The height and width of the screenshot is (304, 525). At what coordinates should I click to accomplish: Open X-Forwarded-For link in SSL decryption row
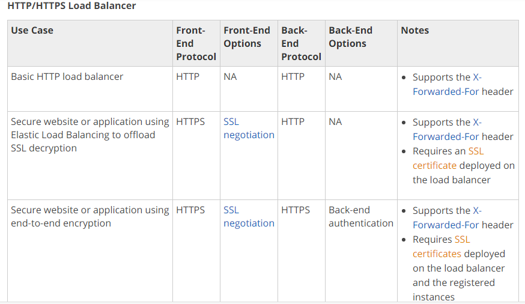pyautogui.click(x=448, y=130)
